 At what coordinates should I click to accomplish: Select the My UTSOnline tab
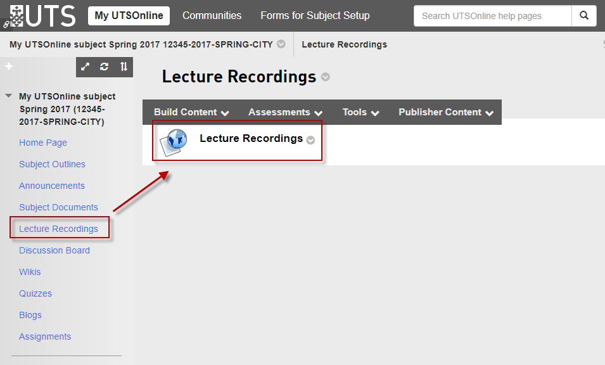[129, 16]
